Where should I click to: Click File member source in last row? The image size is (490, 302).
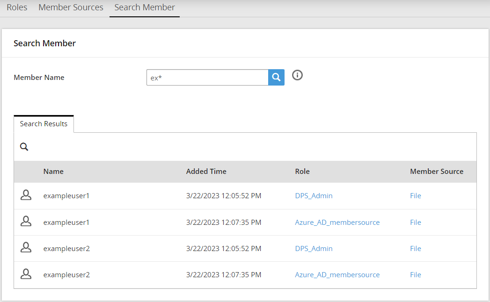pyautogui.click(x=415, y=275)
